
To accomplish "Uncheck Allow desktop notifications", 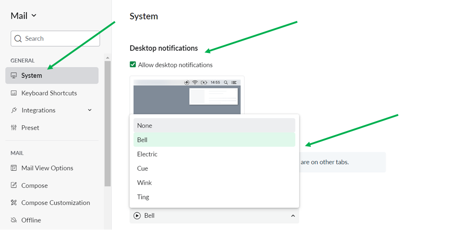I will (x=133, y=65).
